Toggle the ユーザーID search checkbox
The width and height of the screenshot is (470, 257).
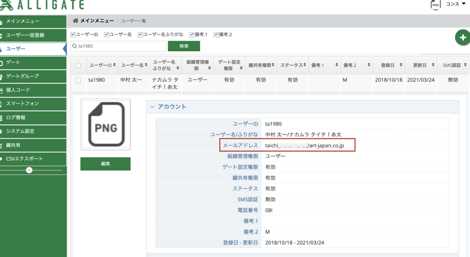click(73, 35)
